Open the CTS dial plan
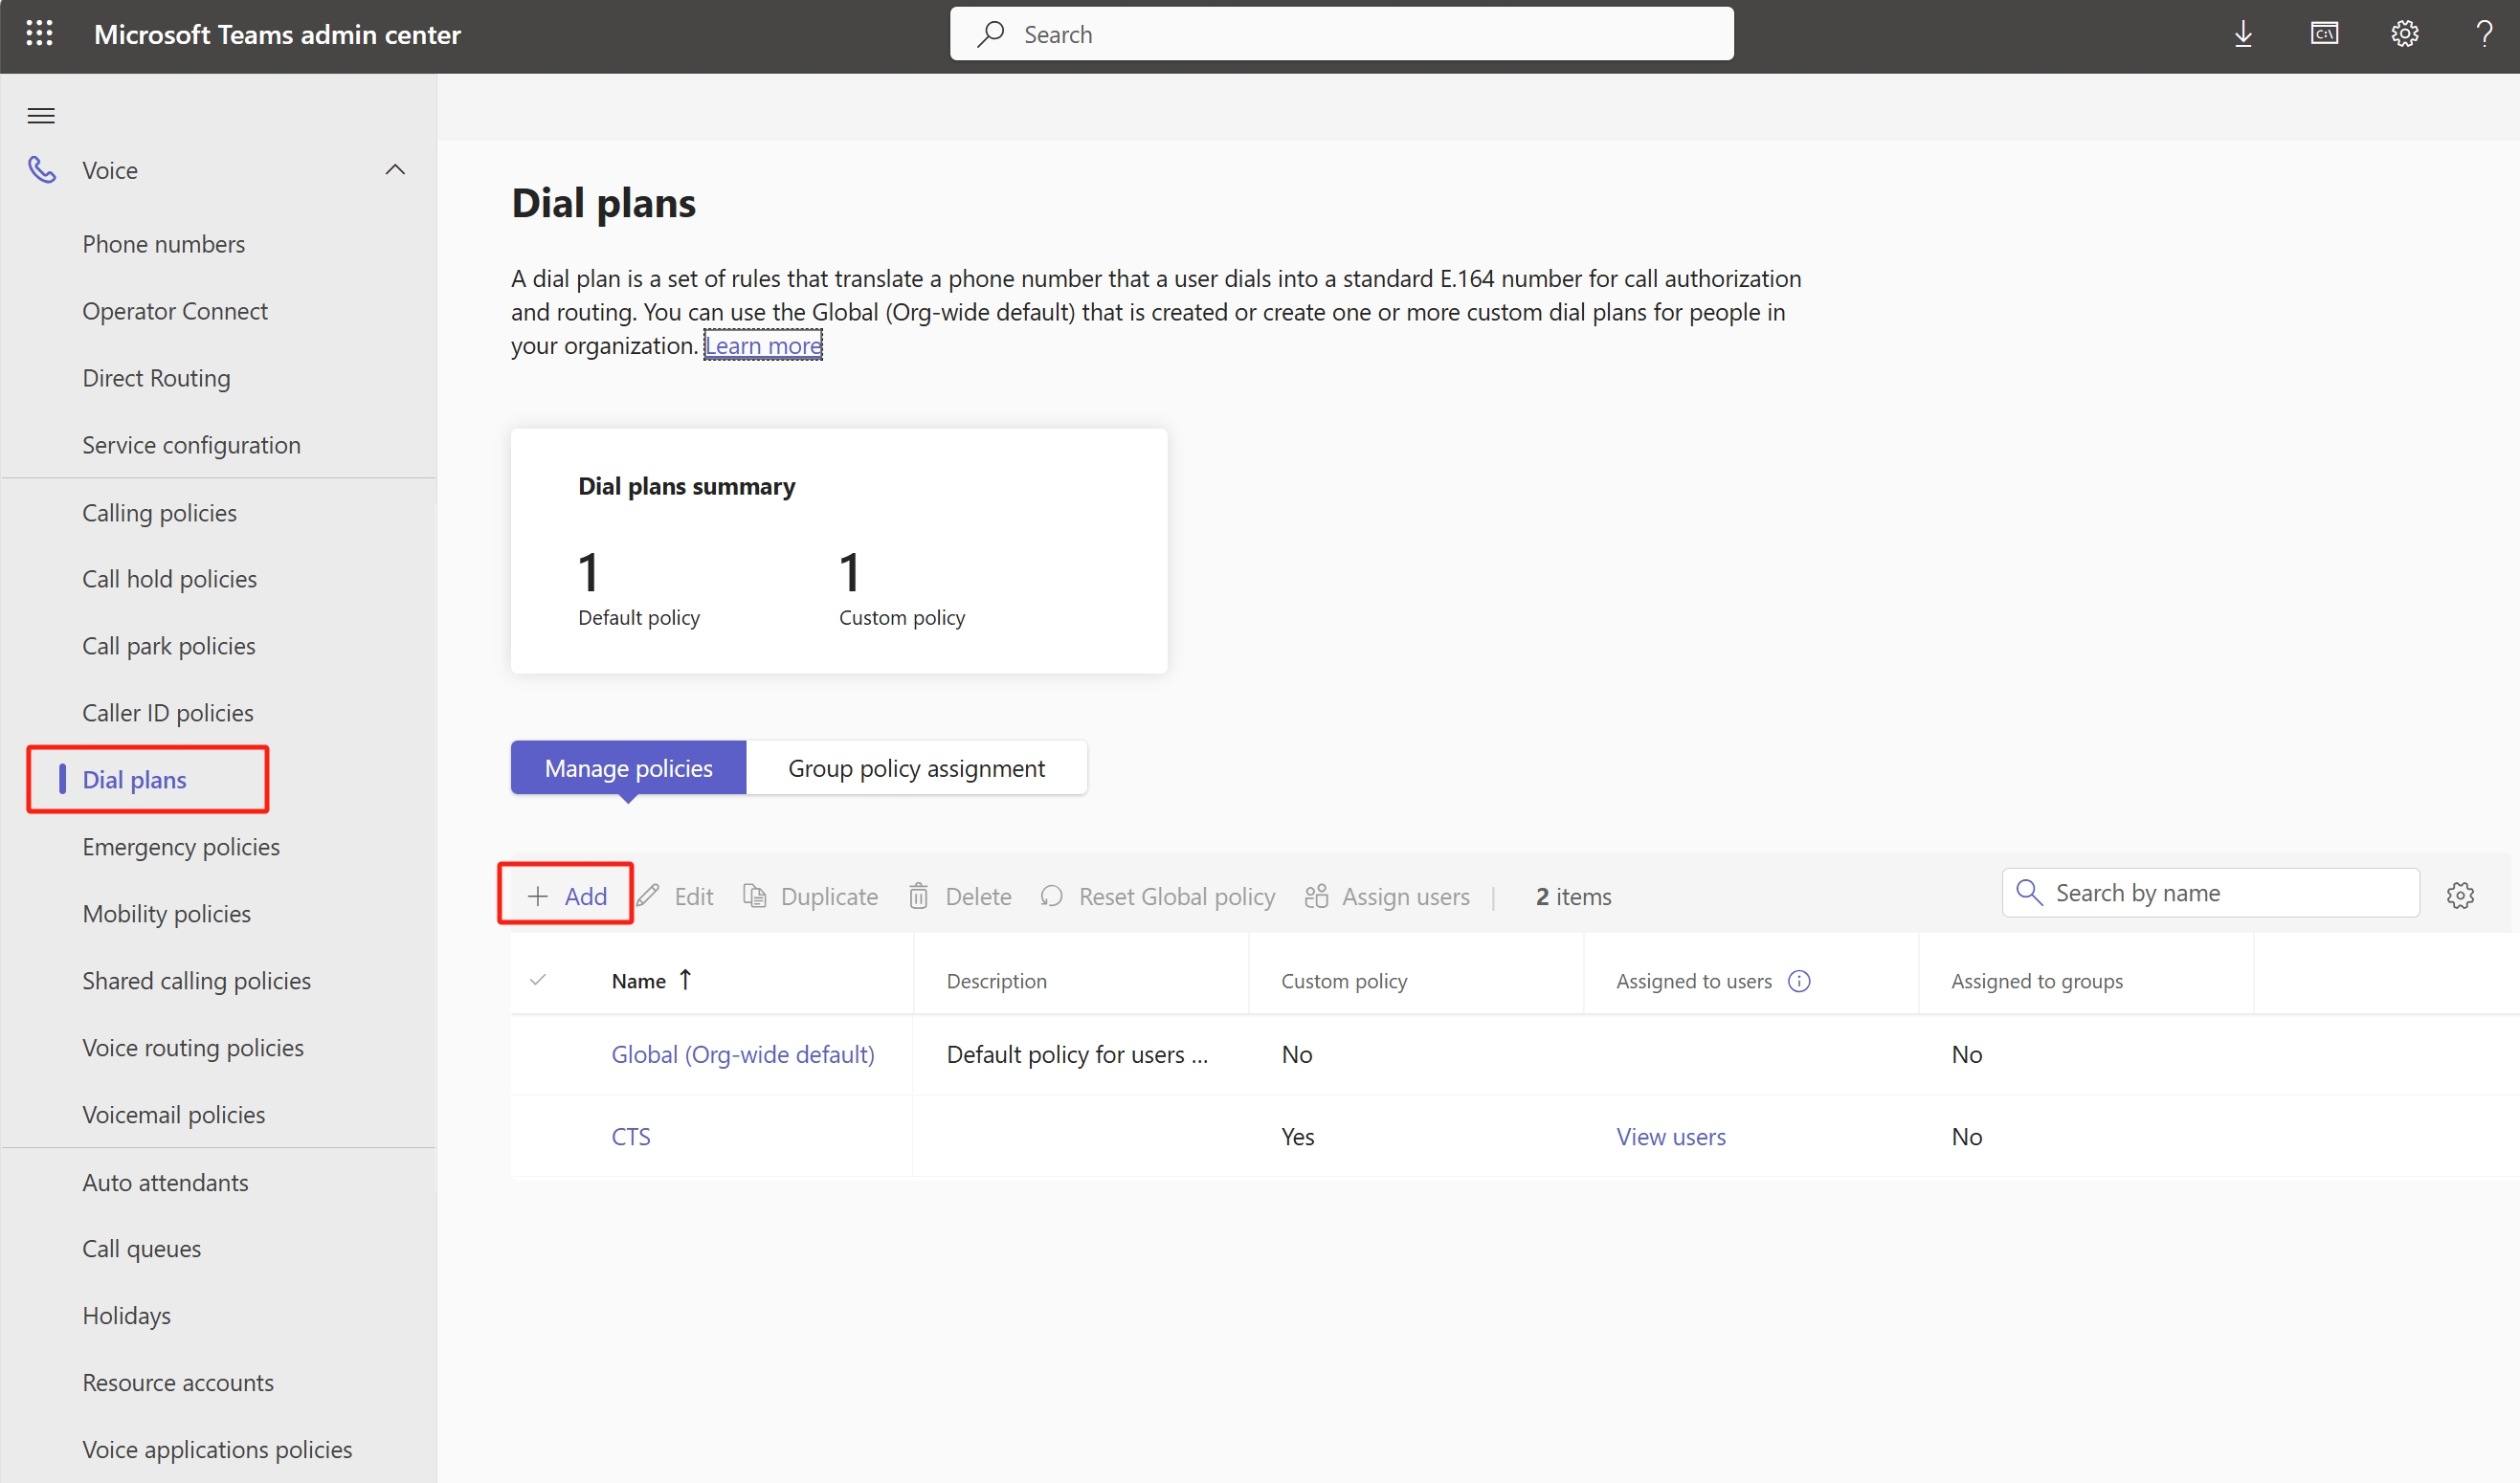2520x1483 pixels. click(631, 1137)
